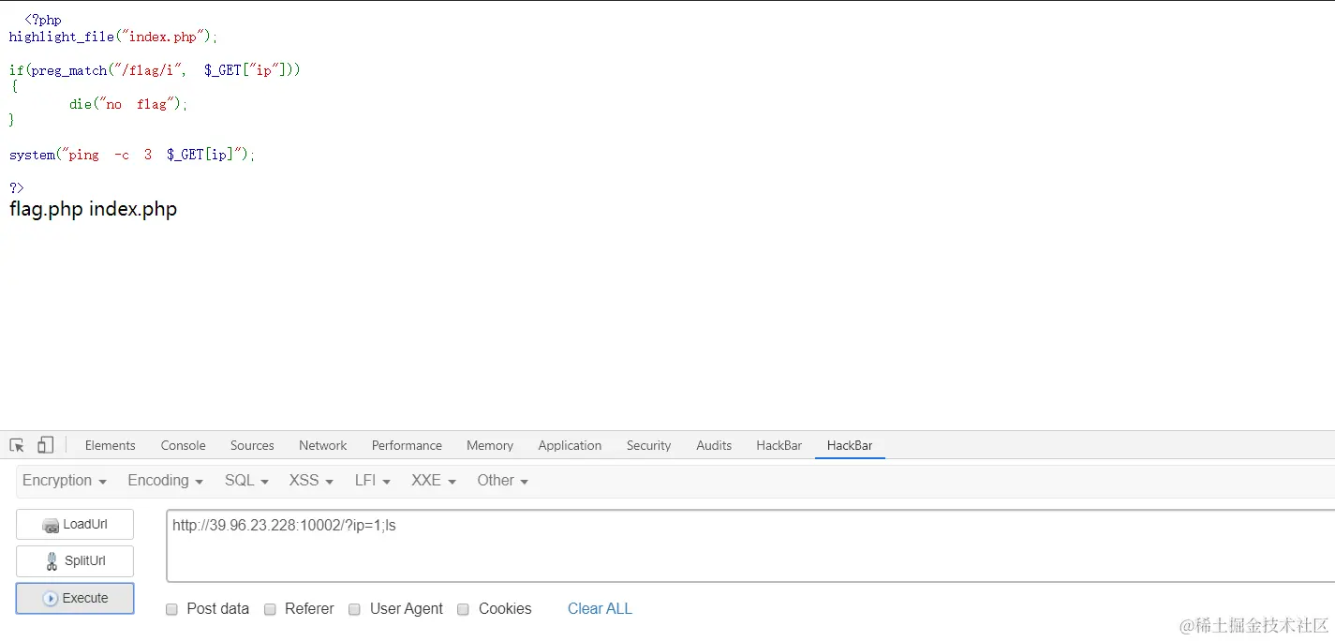Switch to the Memory tab
Viewport: 1335px width, 641px height.
pos(490,445)
